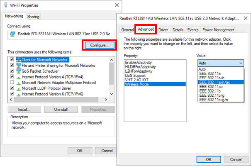Enable Microsoft Network Adapter Multiplexor Protocol checkbox
Viewport: 251px width, 166px height.
12,82
